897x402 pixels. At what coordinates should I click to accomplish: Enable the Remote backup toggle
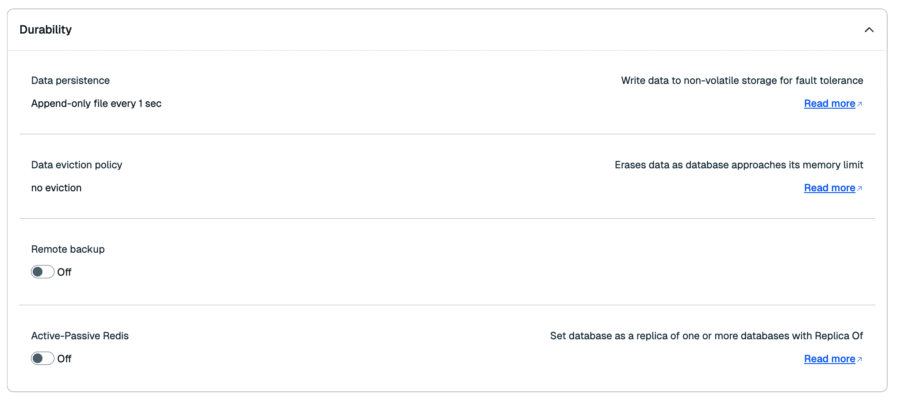[42, 272]
